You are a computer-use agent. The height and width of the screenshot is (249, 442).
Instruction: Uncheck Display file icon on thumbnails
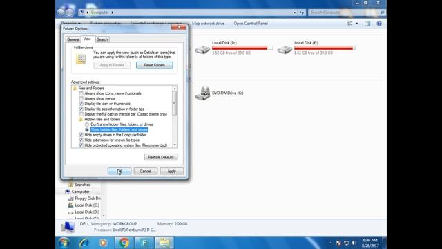[81, 104]
